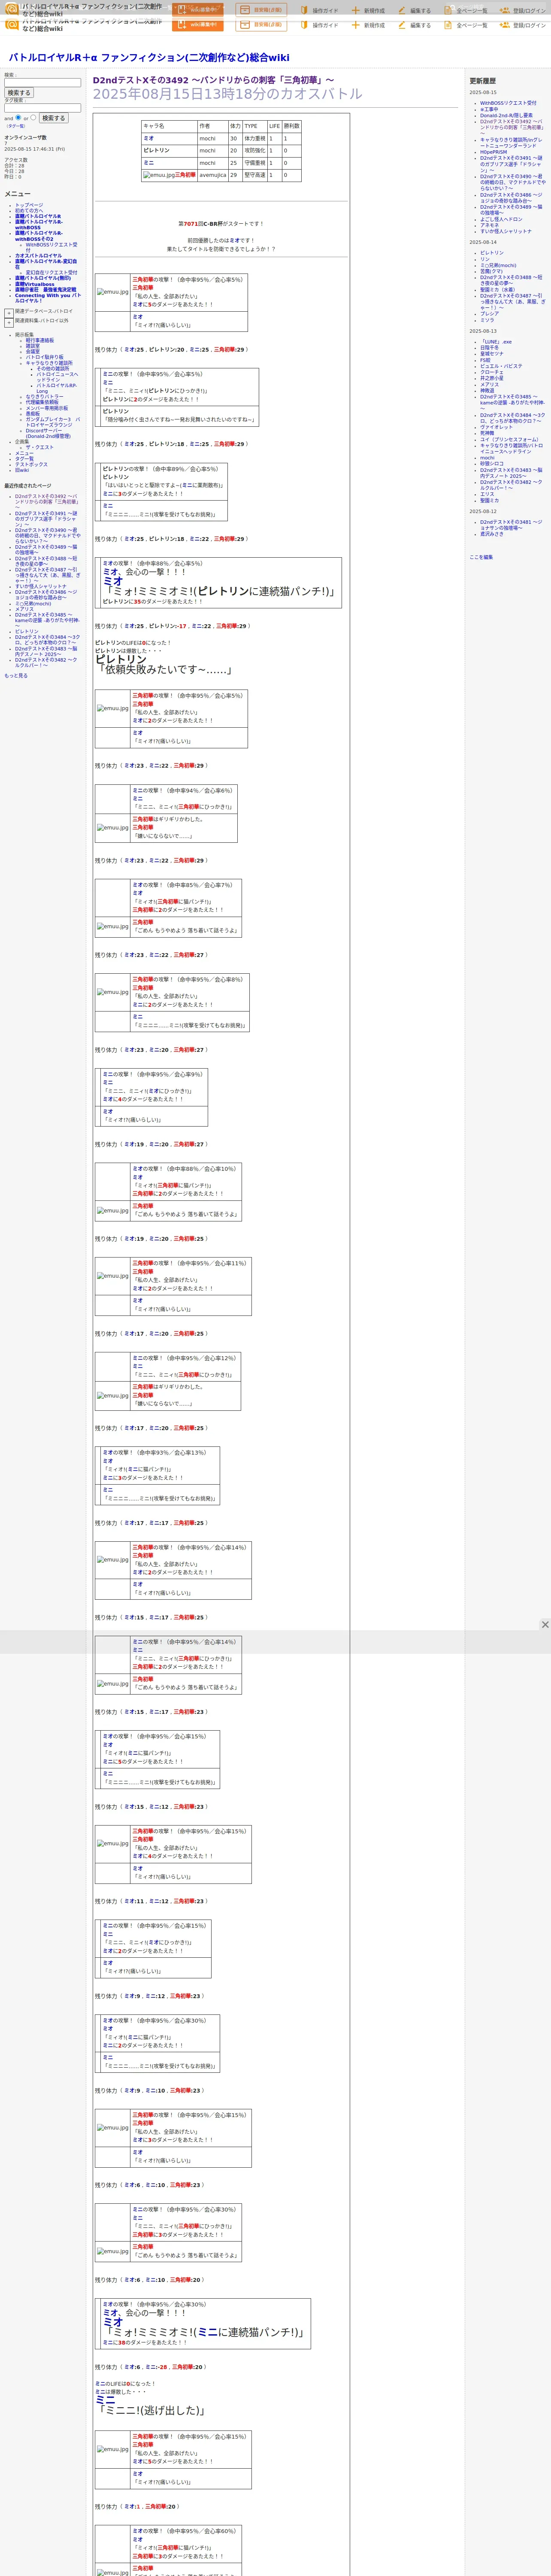Click the 検索 keyword input field
551x2576 pixels.
point(42,83)
